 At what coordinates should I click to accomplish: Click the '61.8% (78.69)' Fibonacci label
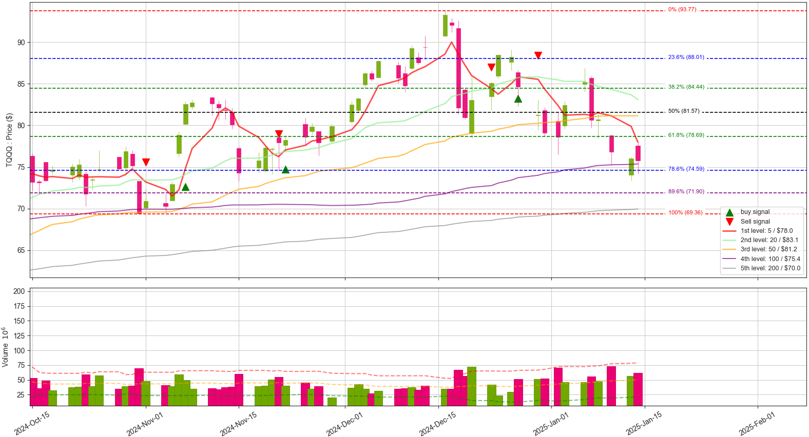coord(686,135)
